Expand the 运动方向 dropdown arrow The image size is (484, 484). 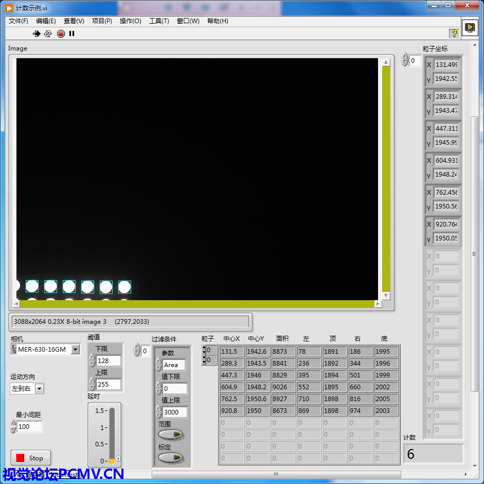point(40,389)
